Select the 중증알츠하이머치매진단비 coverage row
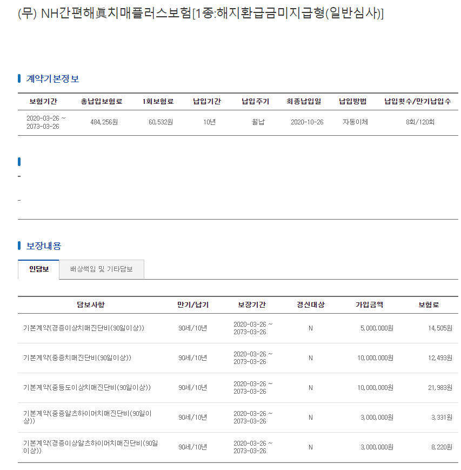Viewport: 461px width, 470px height. click(238, 417)
